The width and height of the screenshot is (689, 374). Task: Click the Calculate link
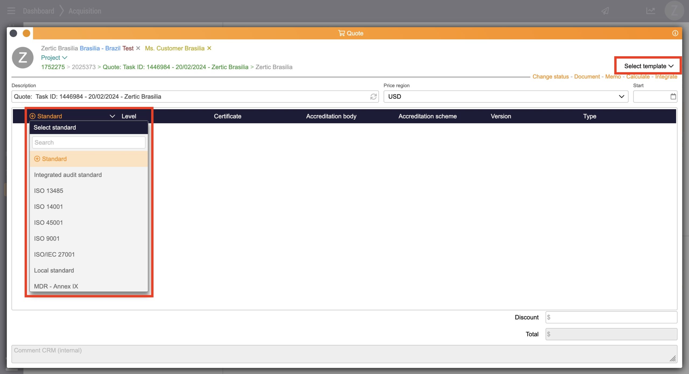coord(638,77)
